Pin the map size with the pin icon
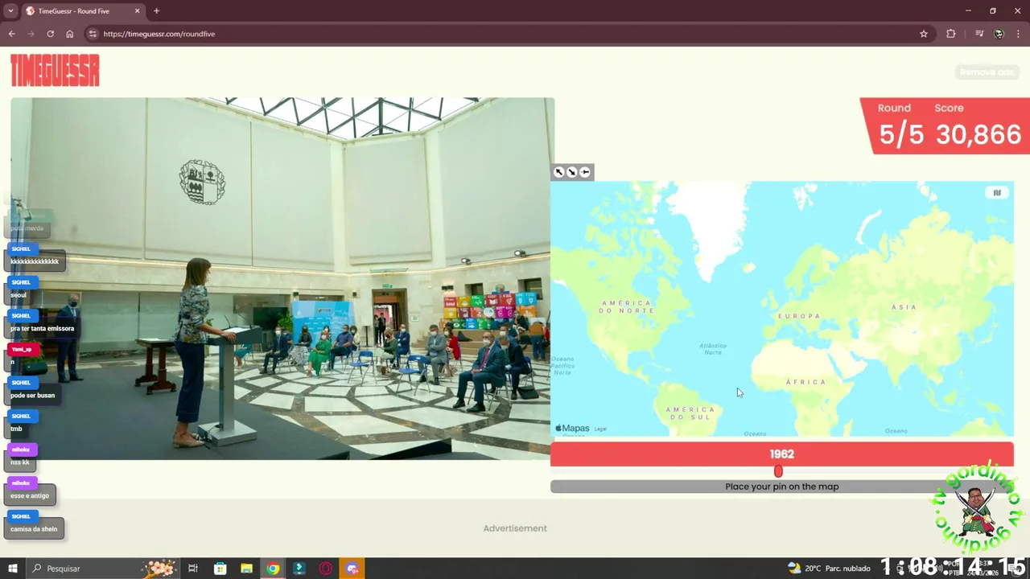Image resolution: width=1030 pixels, height=579 pixels. (x=585, y=172)
